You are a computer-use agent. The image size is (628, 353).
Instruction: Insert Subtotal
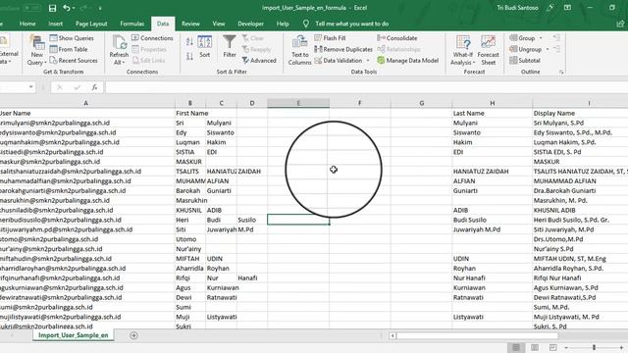pos(525,61)
